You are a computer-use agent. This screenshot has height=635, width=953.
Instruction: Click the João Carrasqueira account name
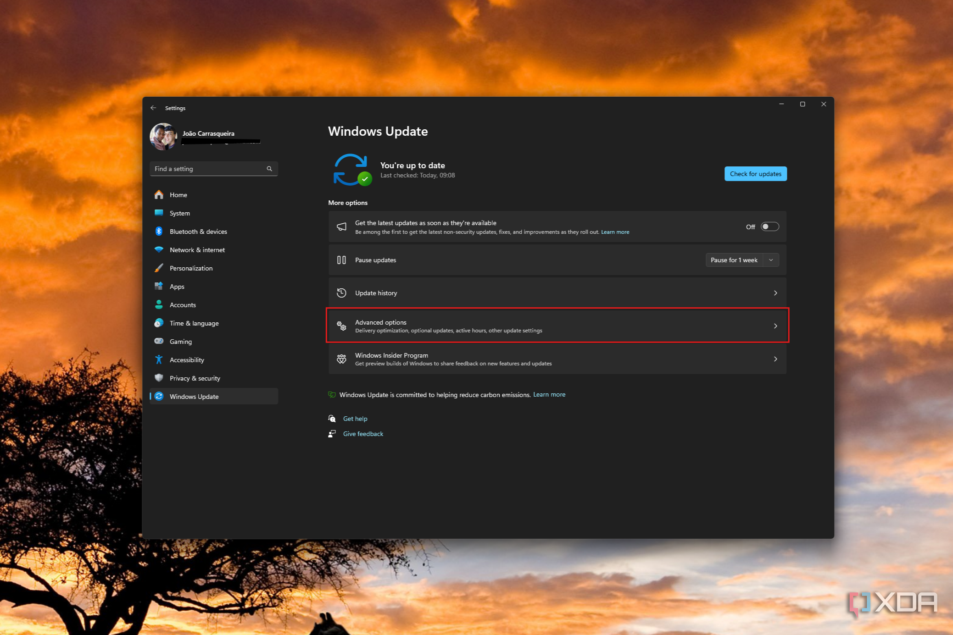(208, 133)
